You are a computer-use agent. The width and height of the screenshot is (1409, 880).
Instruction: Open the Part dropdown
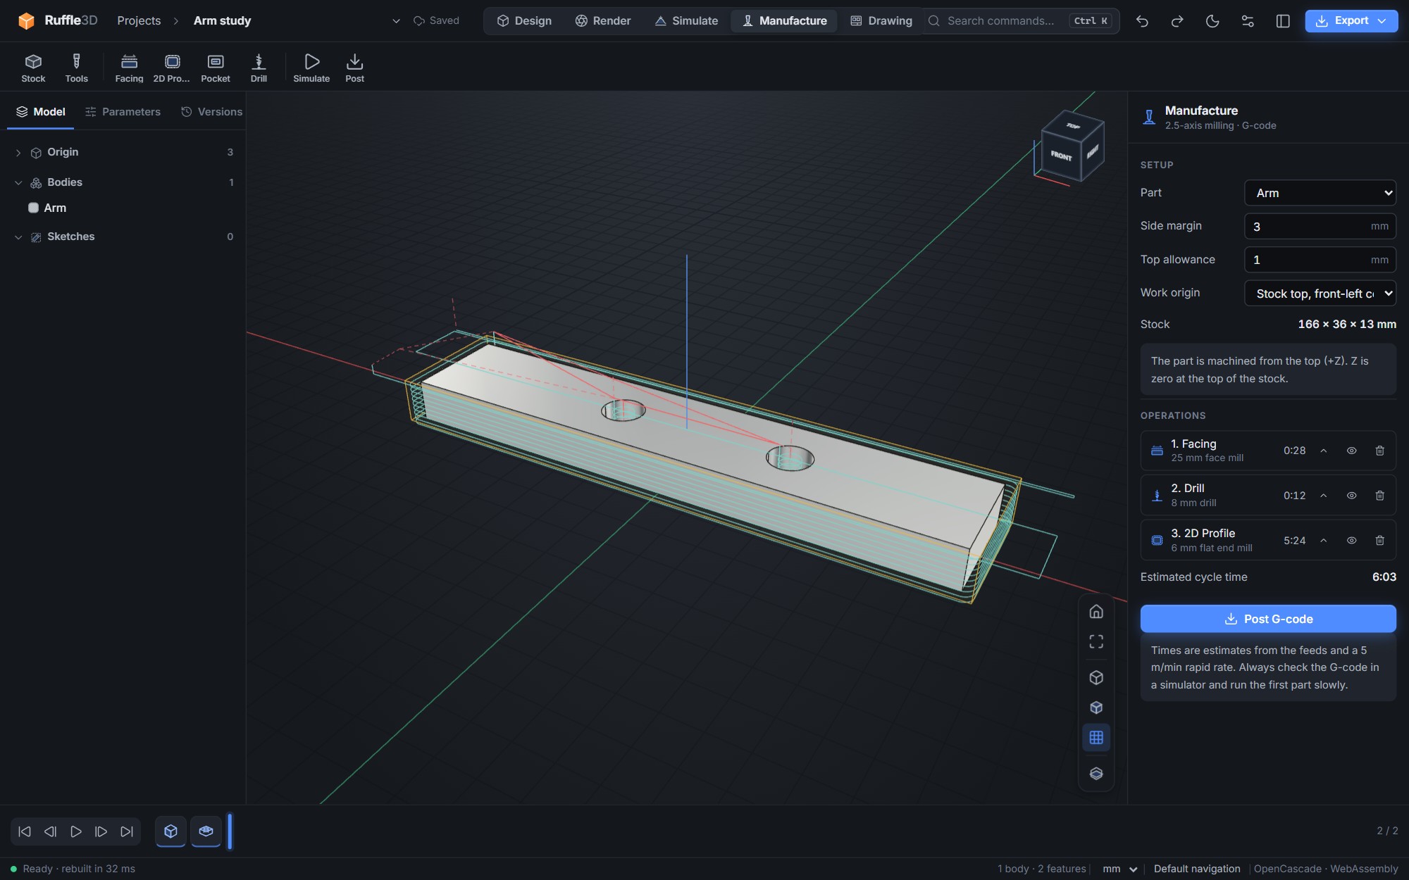click(1320, 193)
